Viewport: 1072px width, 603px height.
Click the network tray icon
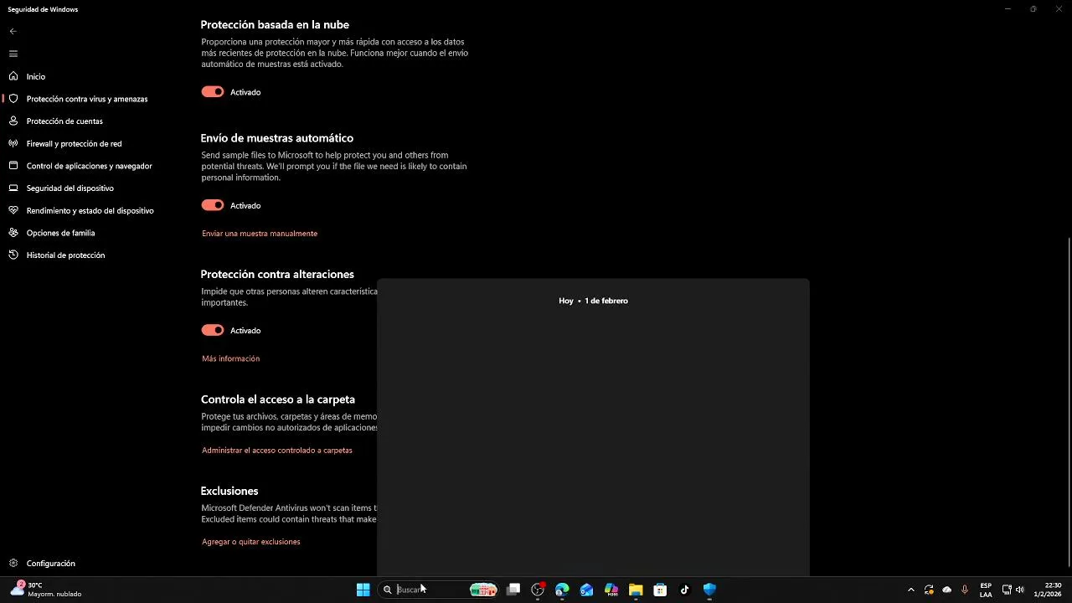(x=1007, y=590)
